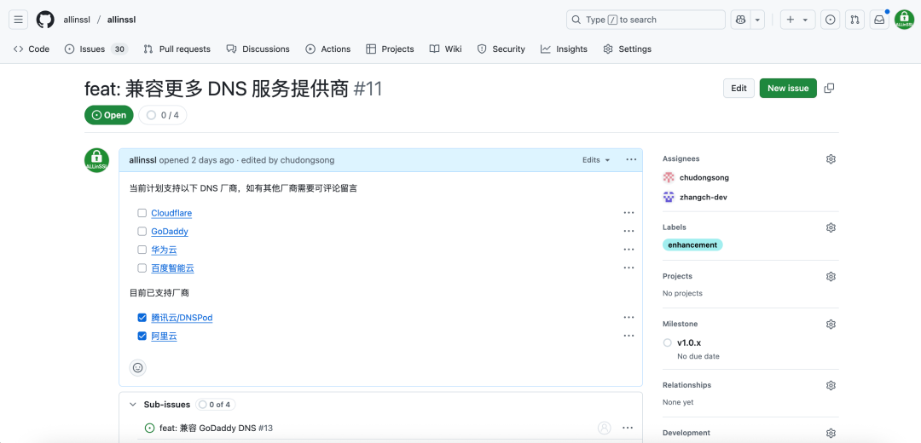Open the Code tab
Screen dimensions: 921x443
[x=32, y=49]
